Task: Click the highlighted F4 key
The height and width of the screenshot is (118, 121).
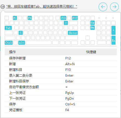Action: tap(30, 18)
